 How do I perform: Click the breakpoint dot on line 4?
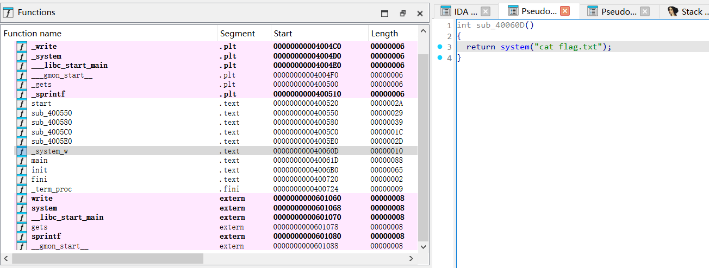(440, 58)
